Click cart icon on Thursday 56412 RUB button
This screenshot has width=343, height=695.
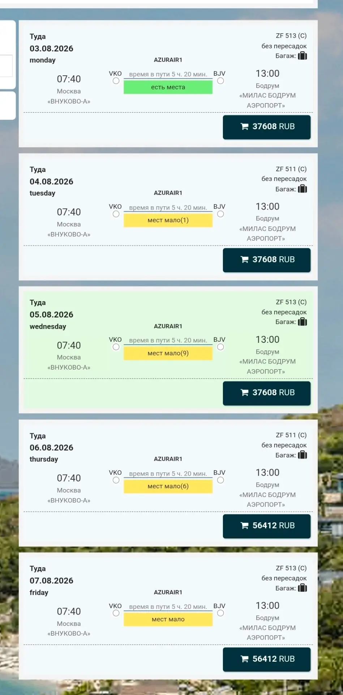(245, 526)
